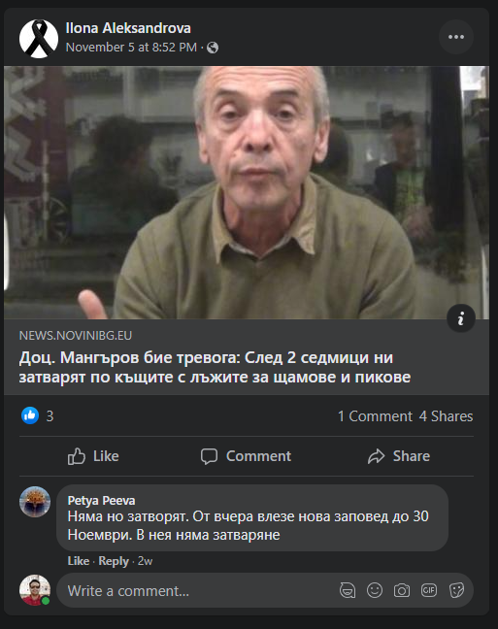View the 4 Shares list

point(446,416)
